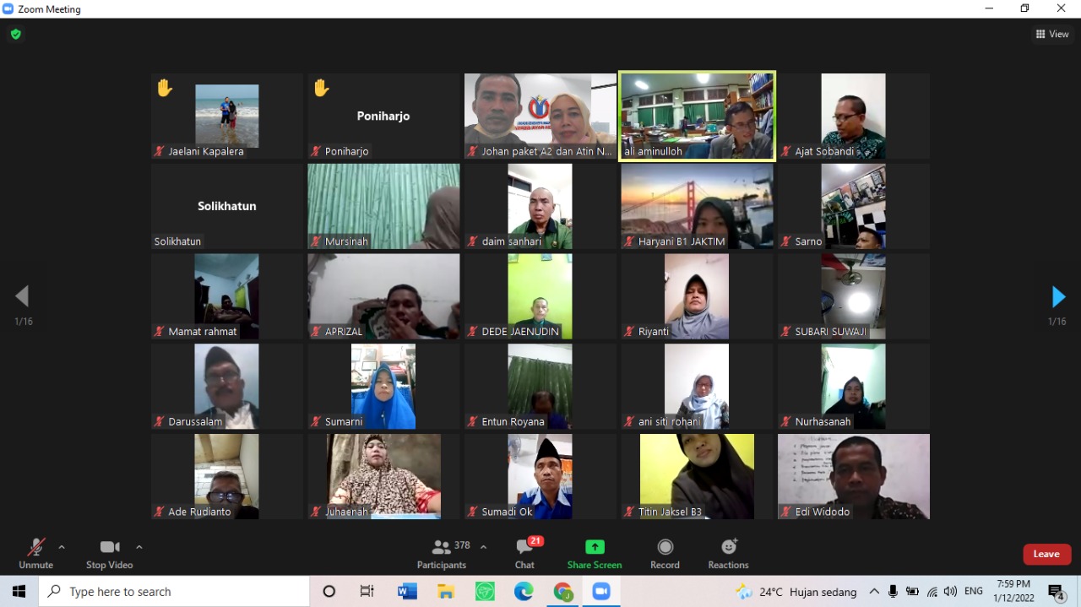
Task: Open Microsoft Word from the taskbar
Action: [407, 592]
